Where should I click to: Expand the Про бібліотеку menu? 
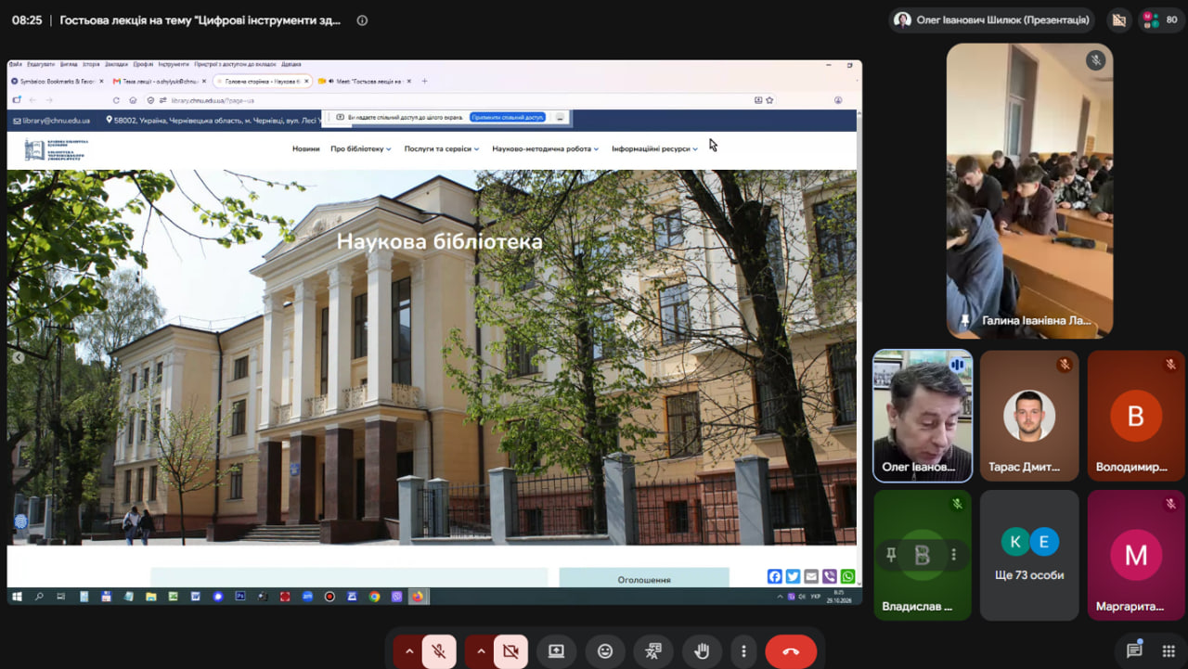(x=361, y=148)
